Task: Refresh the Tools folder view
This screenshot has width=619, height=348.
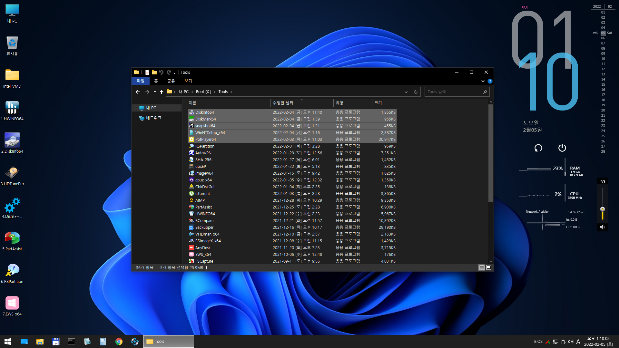Action: [416, 92]
